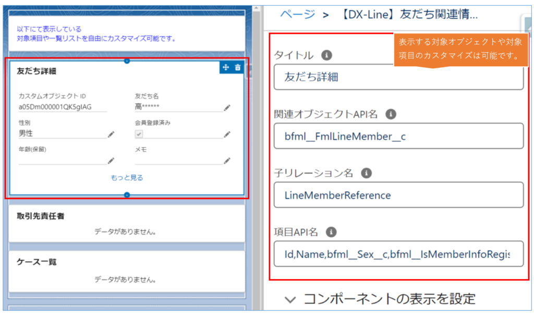
Task: Delete the 友だち詳細 component with trash icon
Action: pyautogui.click(x=238, y=67)
